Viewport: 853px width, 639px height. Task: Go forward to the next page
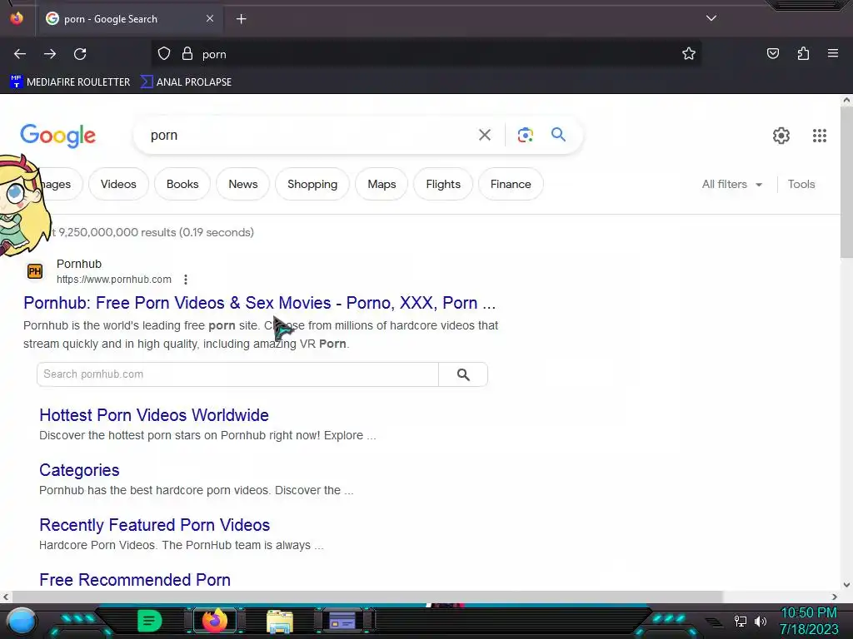(x=50, y=54)
